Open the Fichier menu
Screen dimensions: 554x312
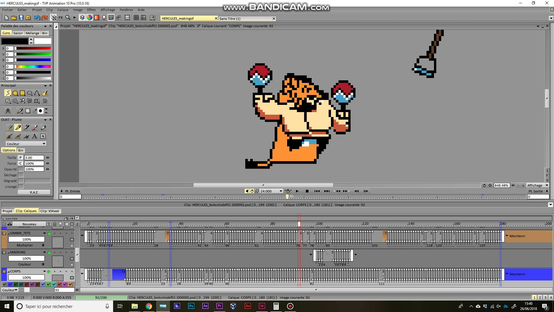[x=8, y=10]
